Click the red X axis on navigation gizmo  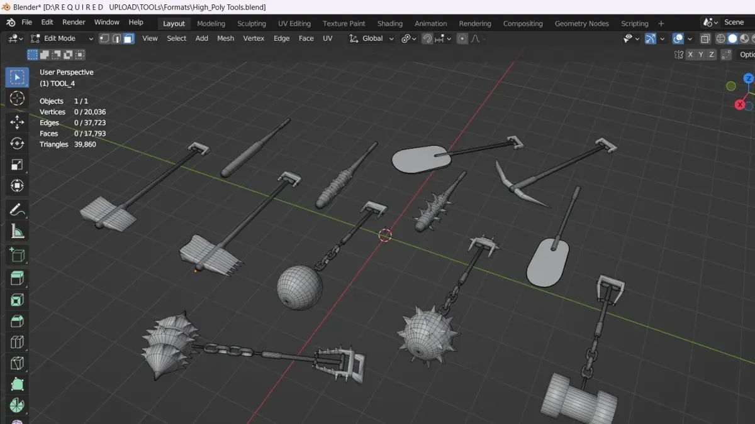tap(741, 104)
